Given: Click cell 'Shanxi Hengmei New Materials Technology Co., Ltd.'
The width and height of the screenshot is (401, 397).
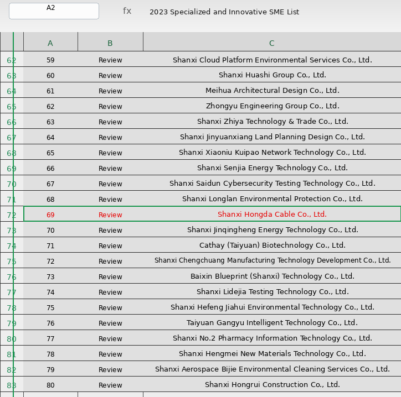Looking at the screenshot, I should (272, 354).
